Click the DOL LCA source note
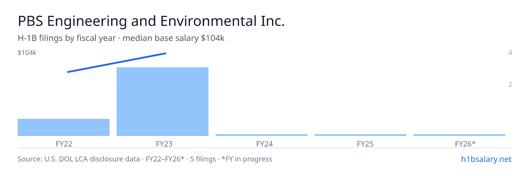Image resolution: width=530 pixels, height=176 pixels. pyautogui.click(x=145, y=159)
